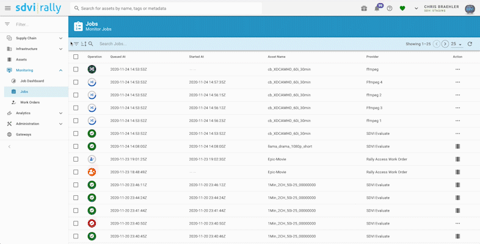480x244 pixels.
Task: Go to the next page of jobs
Action: [x=445, y=44]
